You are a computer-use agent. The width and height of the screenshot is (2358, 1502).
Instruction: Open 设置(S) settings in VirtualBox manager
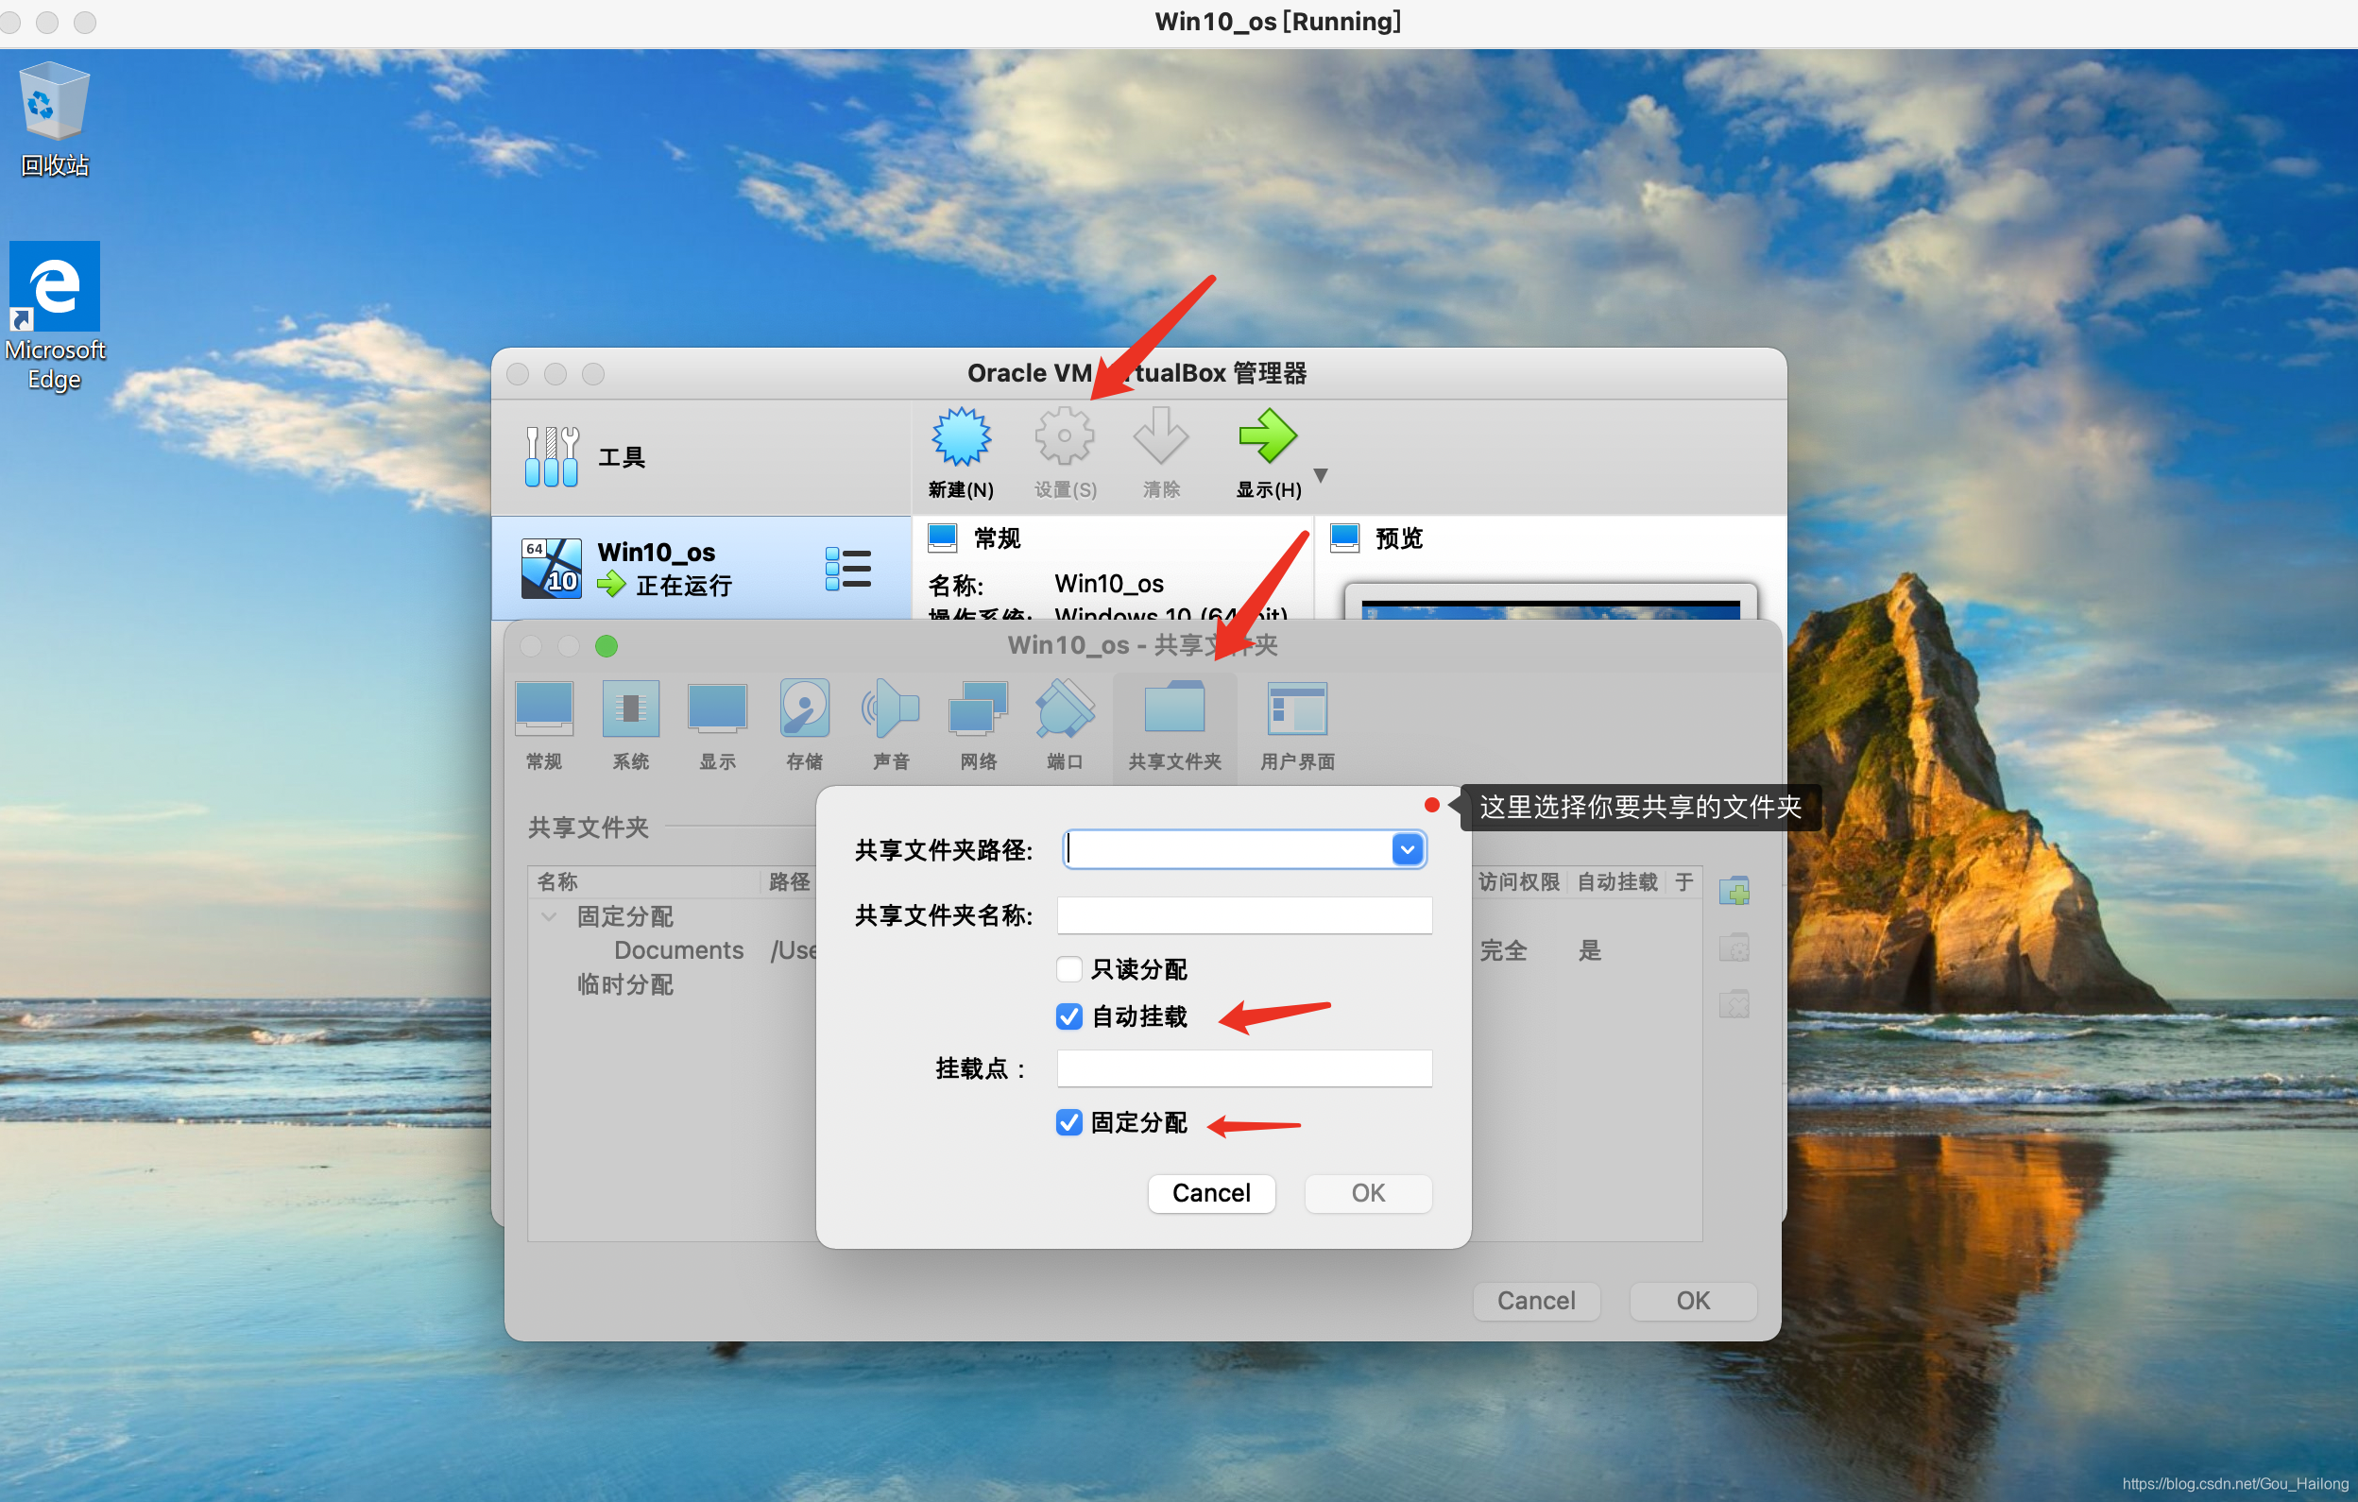point(1066,453)
